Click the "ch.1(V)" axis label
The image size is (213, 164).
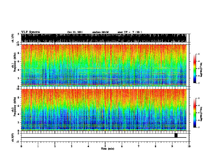(x=13, y=38)
